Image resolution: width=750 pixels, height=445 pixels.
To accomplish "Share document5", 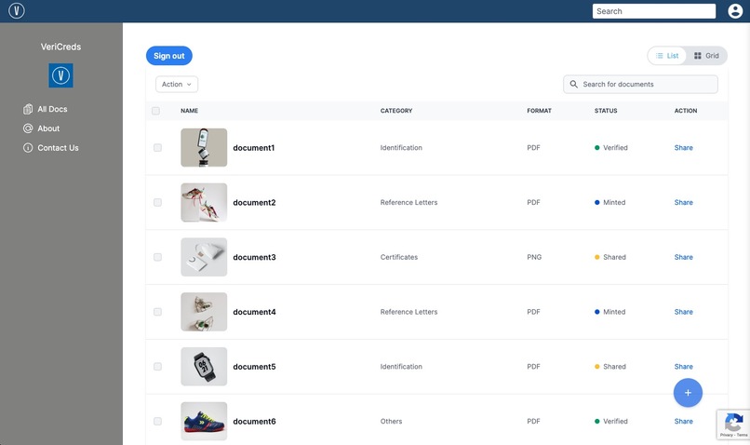I will click(x=684, y=367).
